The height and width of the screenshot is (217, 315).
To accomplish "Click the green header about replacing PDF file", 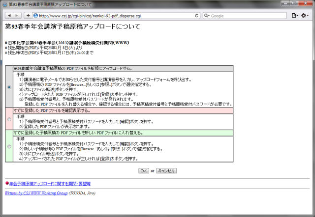I will click(123, 133).
